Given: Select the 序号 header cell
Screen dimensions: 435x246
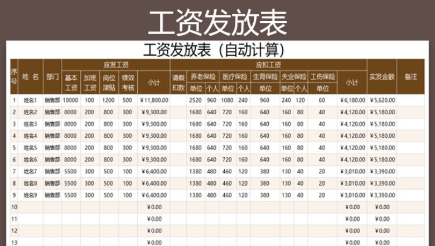Looking at the screenshot, I should coord(14,76).
